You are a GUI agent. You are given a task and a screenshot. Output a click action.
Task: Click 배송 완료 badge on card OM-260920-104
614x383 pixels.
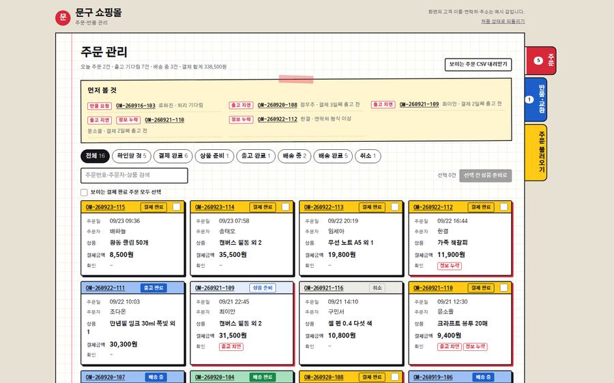263,377
